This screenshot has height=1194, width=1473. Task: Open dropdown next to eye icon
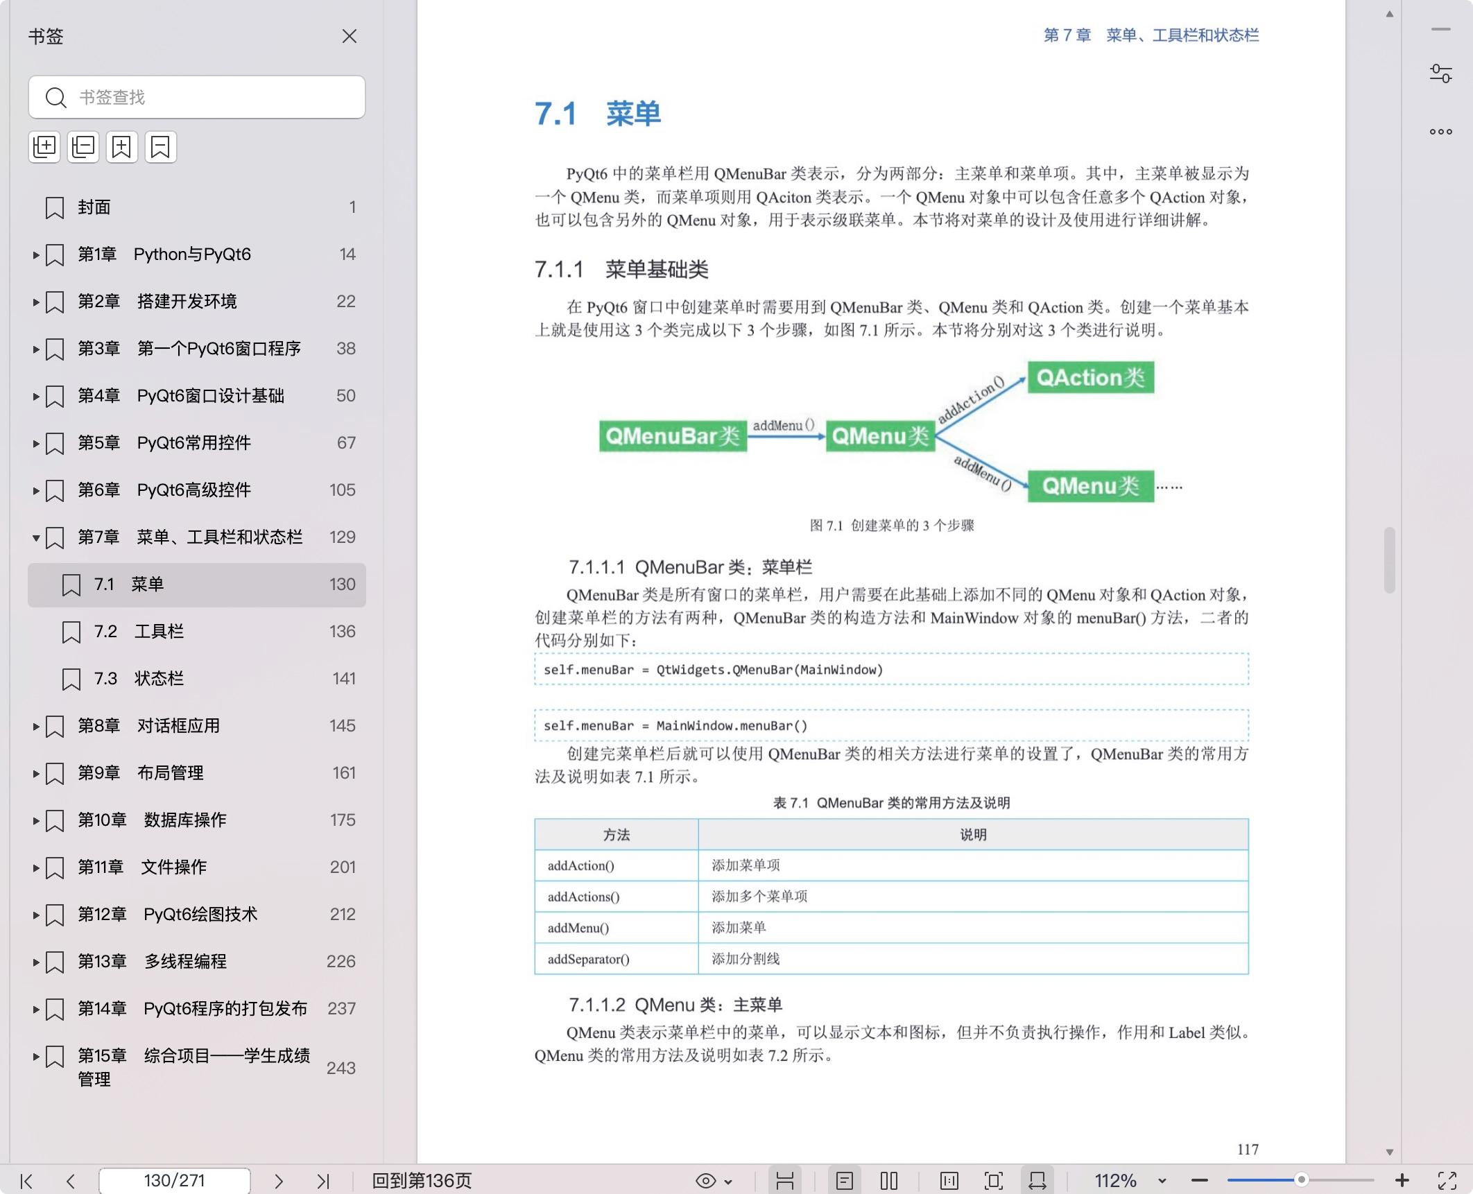point(728,1182)
